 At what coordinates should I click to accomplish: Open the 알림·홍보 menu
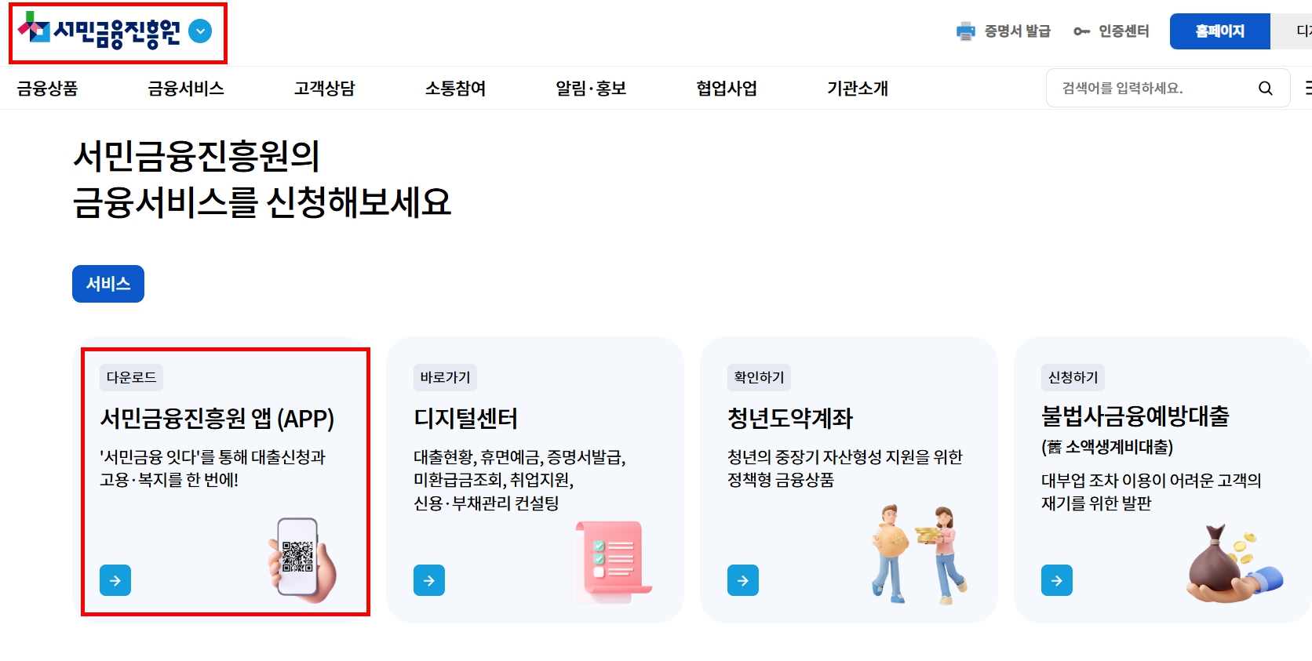(x=591, y=88)
